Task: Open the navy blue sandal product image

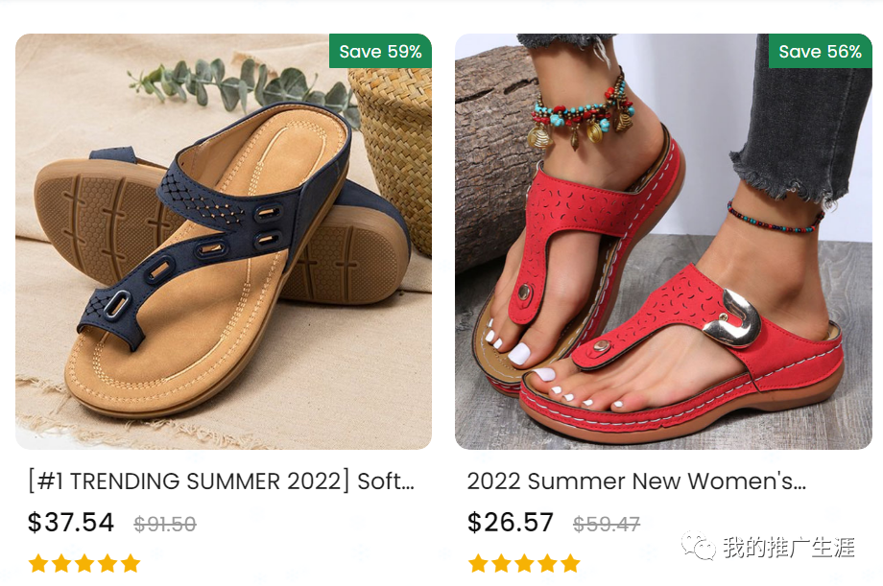Action: 223,242
